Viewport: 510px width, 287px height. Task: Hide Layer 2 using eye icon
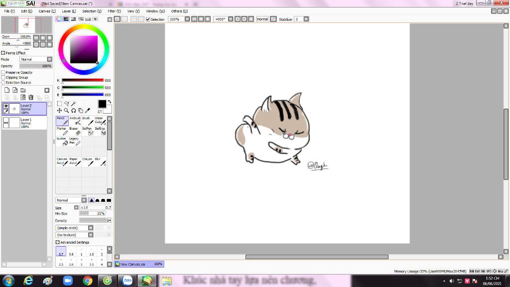pos(6,106)
